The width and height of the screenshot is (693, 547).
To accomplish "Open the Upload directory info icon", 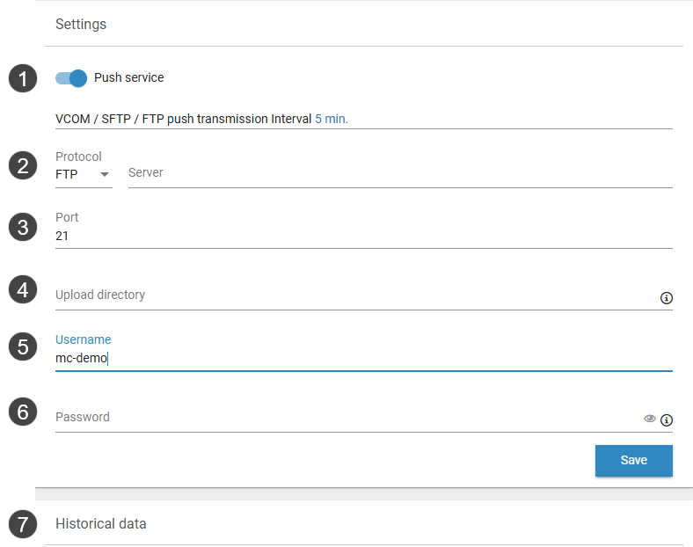I will point(667,298).
